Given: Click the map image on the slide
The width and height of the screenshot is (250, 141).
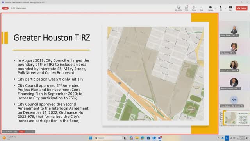Looking at the screenshot, I should (x=155, y=74).
